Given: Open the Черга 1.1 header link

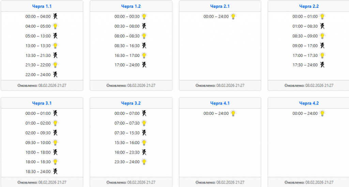Looking at the screenshot, I should click(42, 6).
